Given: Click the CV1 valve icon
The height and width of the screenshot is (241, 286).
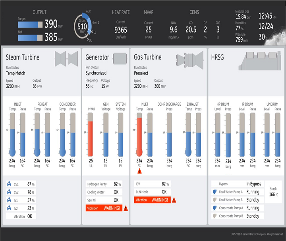Looking at the screenshot, I should click(10, 184).
